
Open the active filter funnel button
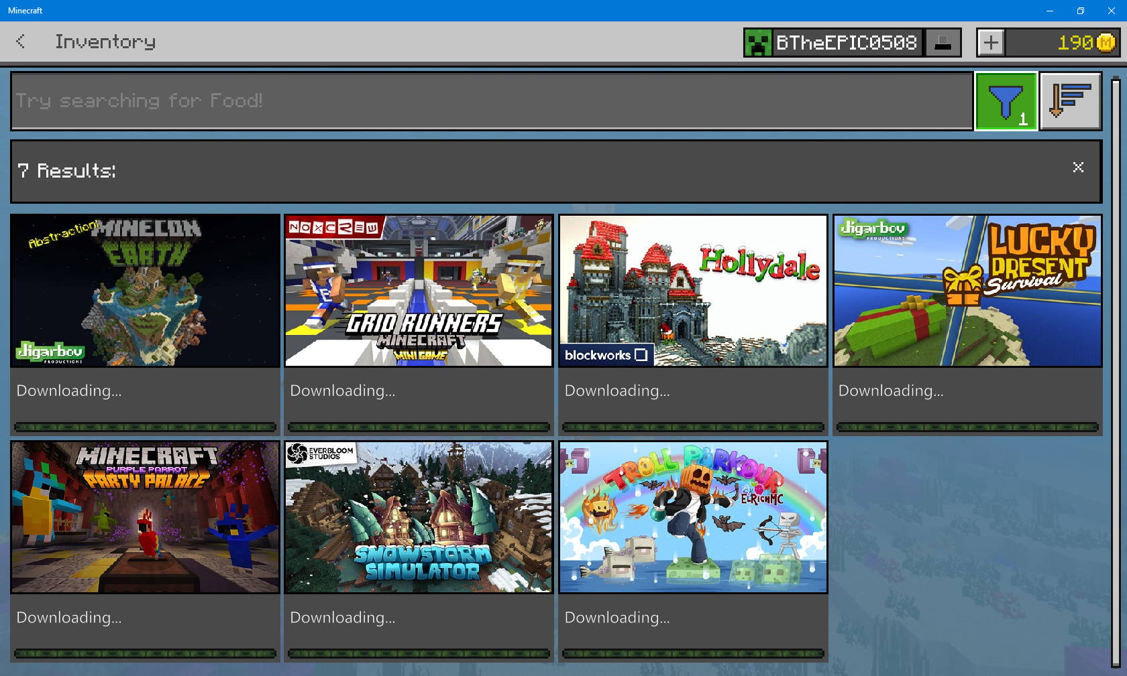click(1006, 102)
